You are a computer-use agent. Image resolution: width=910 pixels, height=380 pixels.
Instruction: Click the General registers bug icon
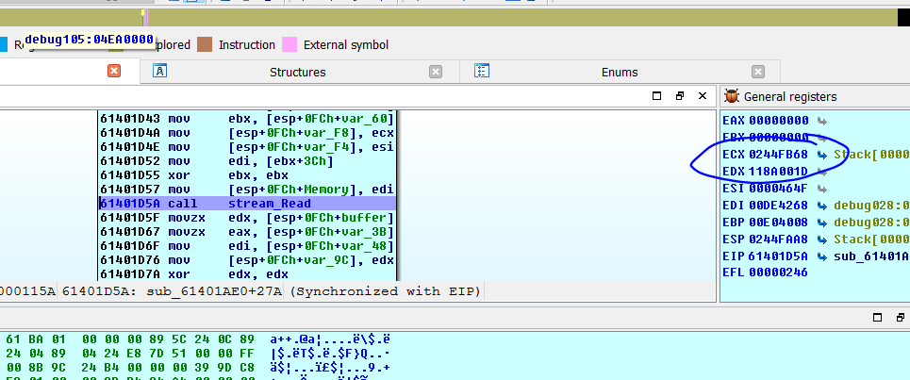tap(731, 96)
